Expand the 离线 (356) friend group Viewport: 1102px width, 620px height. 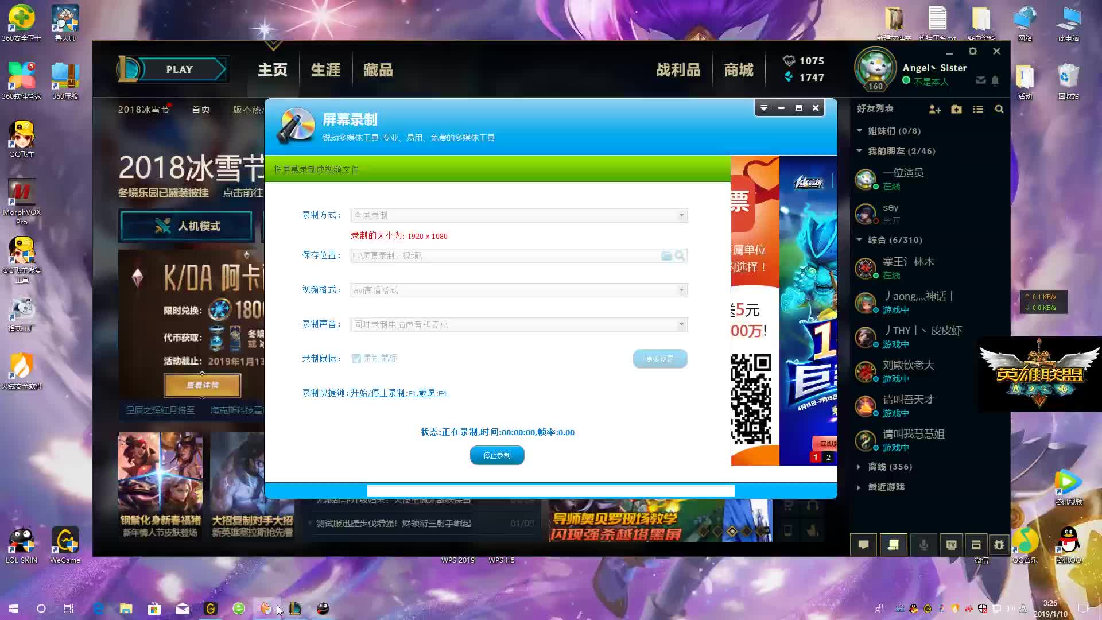(x=859, y=467)
